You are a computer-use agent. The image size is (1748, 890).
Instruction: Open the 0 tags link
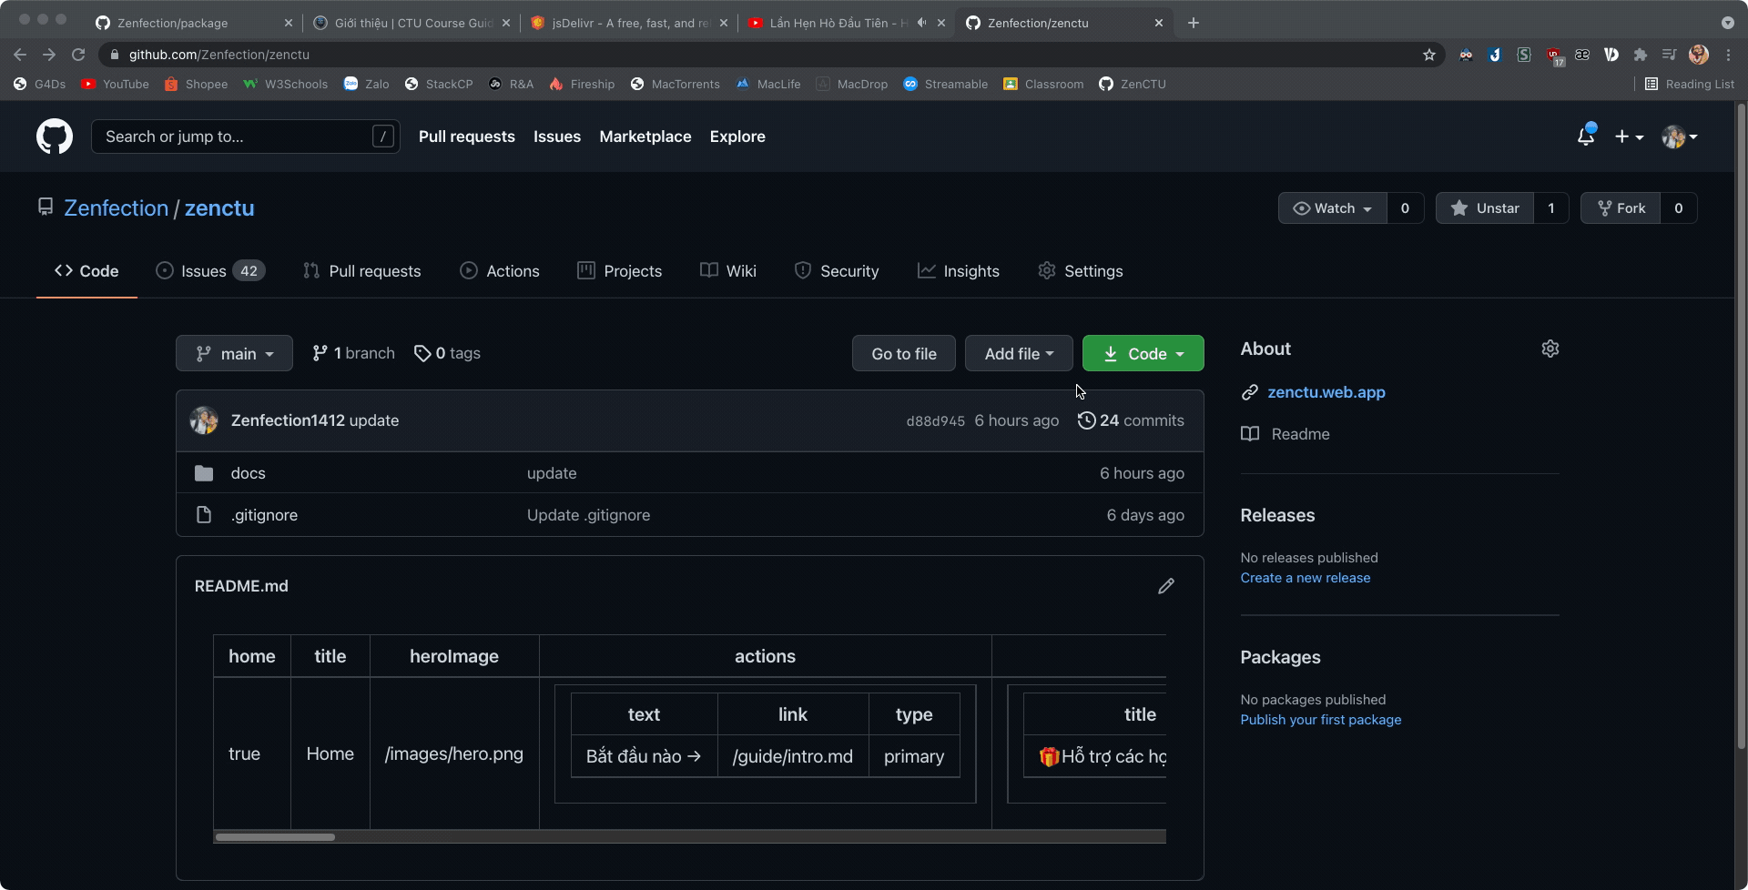(x=447, y=353)
